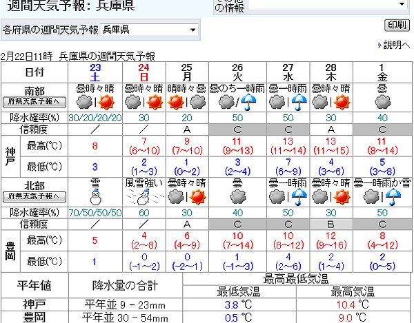Click the 10.4 ℃ normal high for Kobe
Screen dimensions: 414x323
point(353,305)
